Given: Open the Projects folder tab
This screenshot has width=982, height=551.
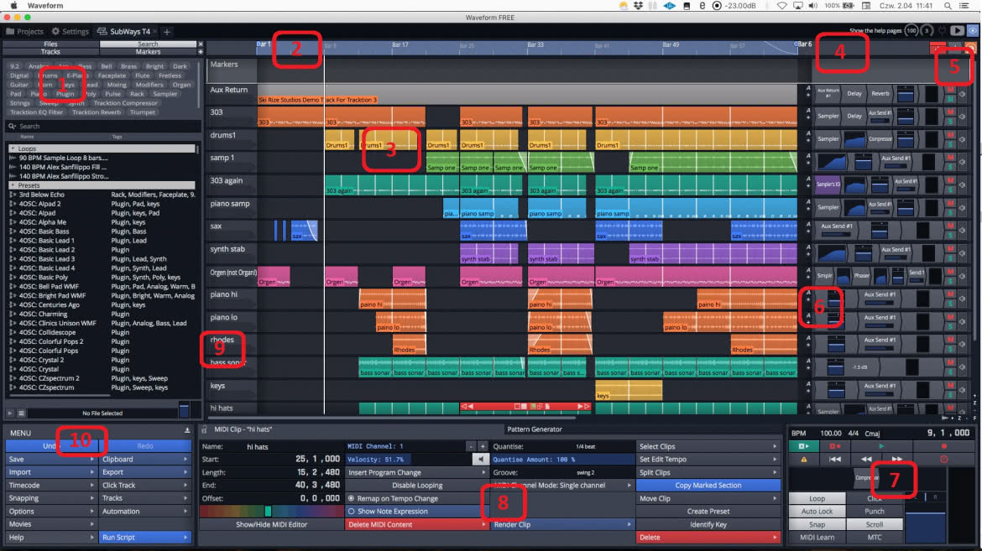Looking at the screenshot, I should [x=25, y=31].
